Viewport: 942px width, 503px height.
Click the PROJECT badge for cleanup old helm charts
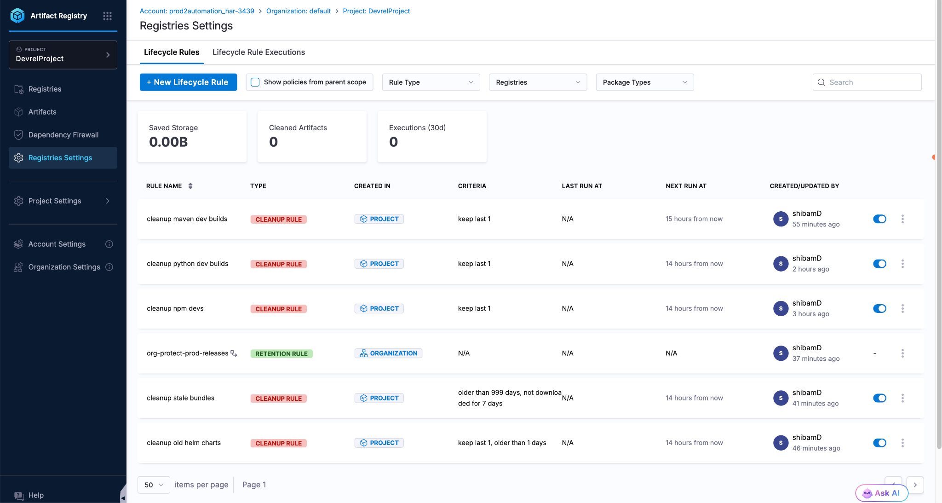tap(379, 443)
